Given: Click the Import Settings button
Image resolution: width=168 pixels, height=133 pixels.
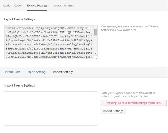Looking at the screenshot, I should click(x=113, y=111).
